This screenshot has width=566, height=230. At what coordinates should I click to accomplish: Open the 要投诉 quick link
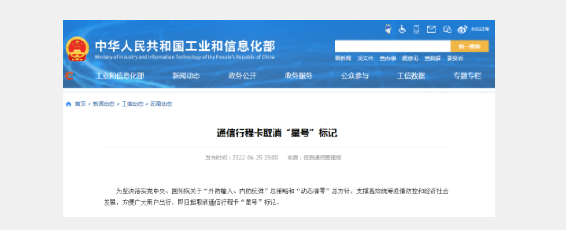(x=455, y=59)
